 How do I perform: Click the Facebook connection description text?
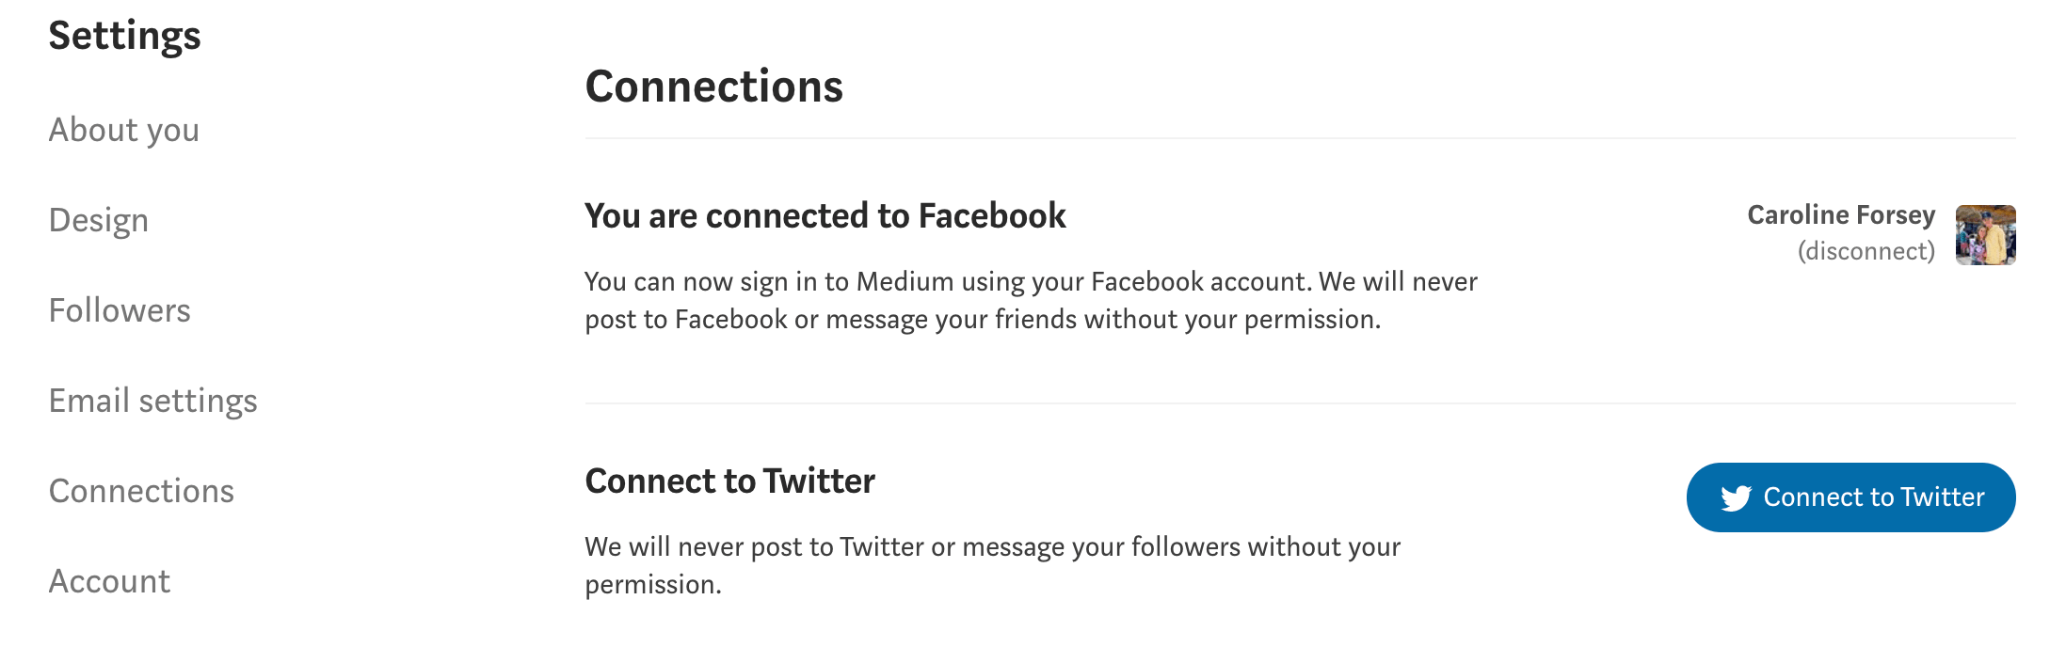(x=1031, y=299)
